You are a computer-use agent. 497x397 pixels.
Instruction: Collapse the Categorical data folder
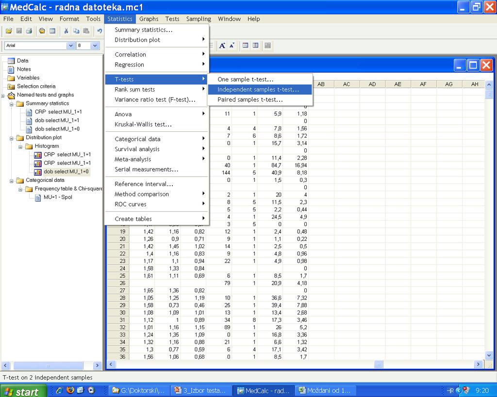coord(12,181)
